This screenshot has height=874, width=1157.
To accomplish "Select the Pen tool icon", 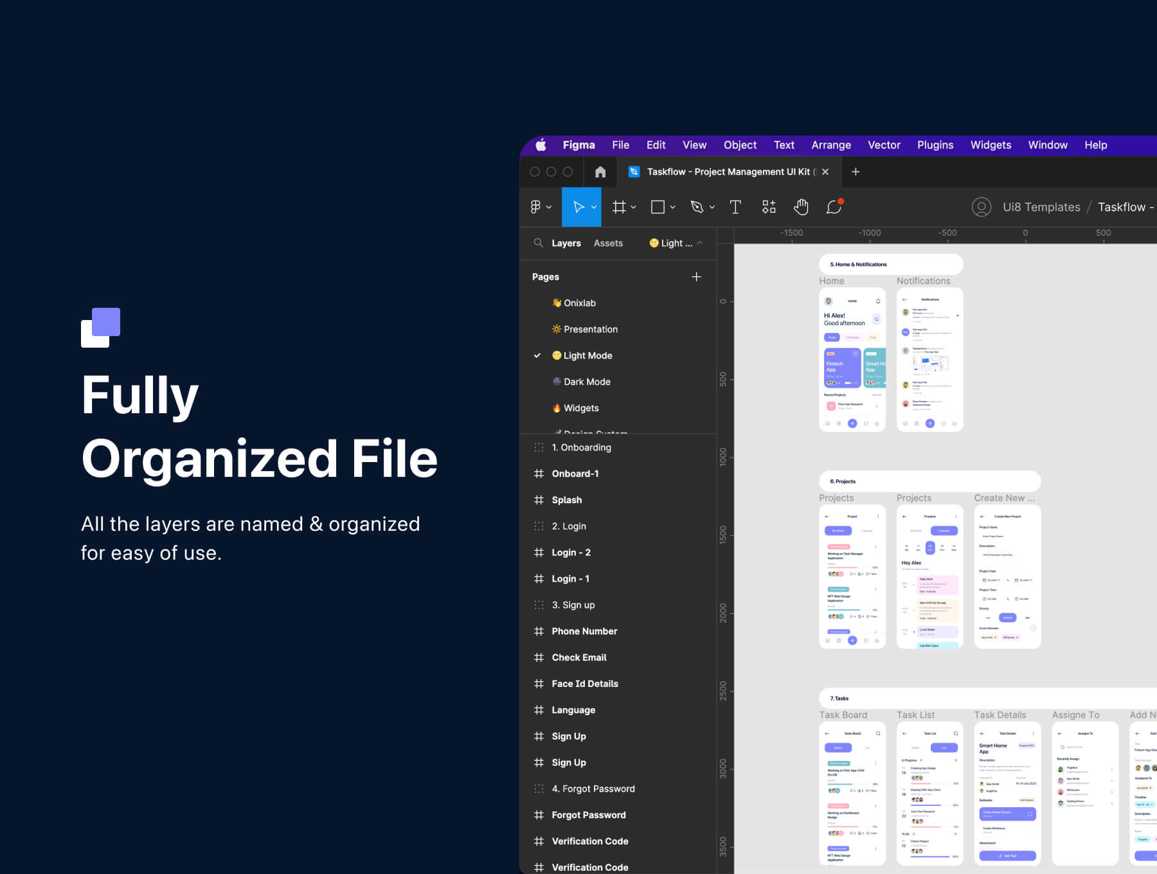I will pyautogui.click(x=697, y=207).
